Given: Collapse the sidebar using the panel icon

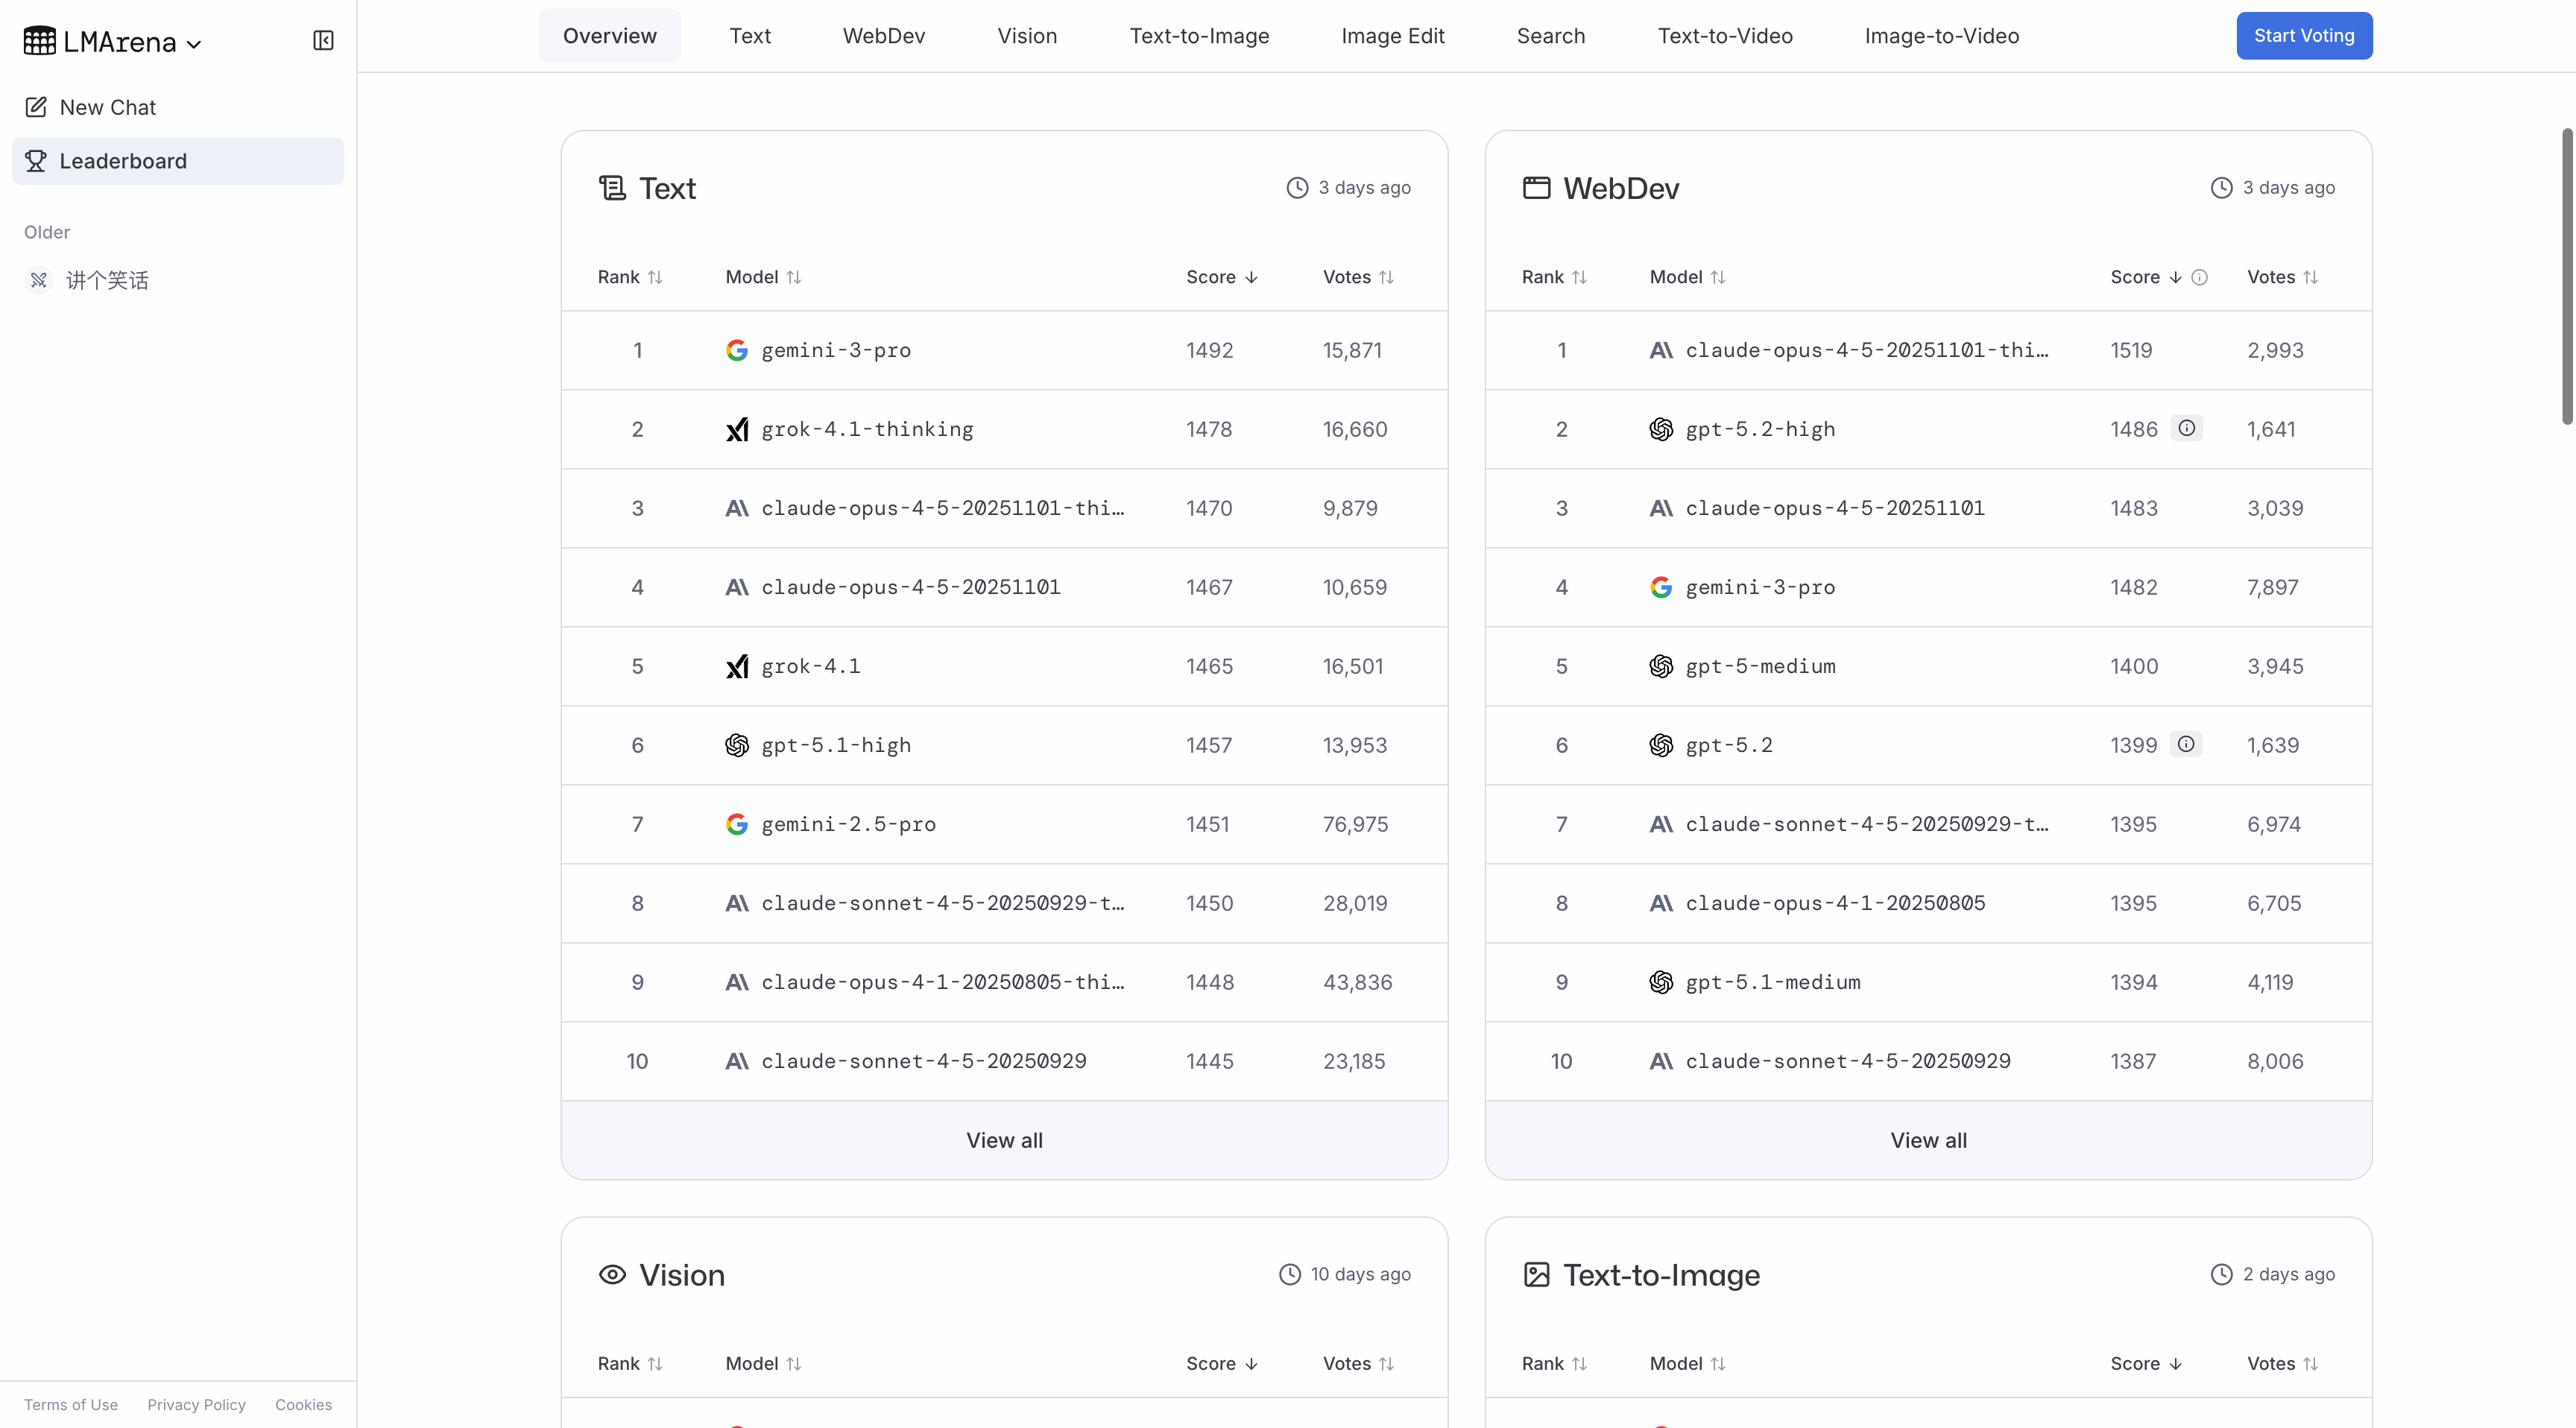Looking at the screenshot, I should (x=322, y=41).
